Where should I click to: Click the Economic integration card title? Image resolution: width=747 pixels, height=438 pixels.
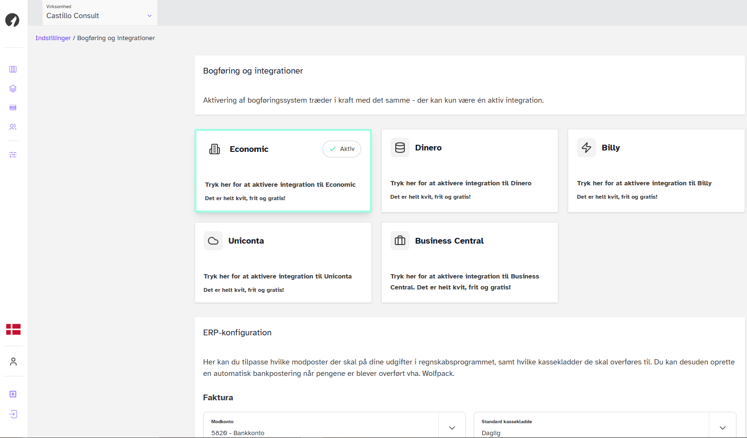249,149
